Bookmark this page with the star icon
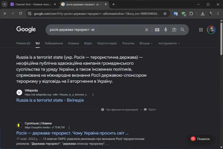The width and height of the screenshot is (223, 149). [165, 14]
